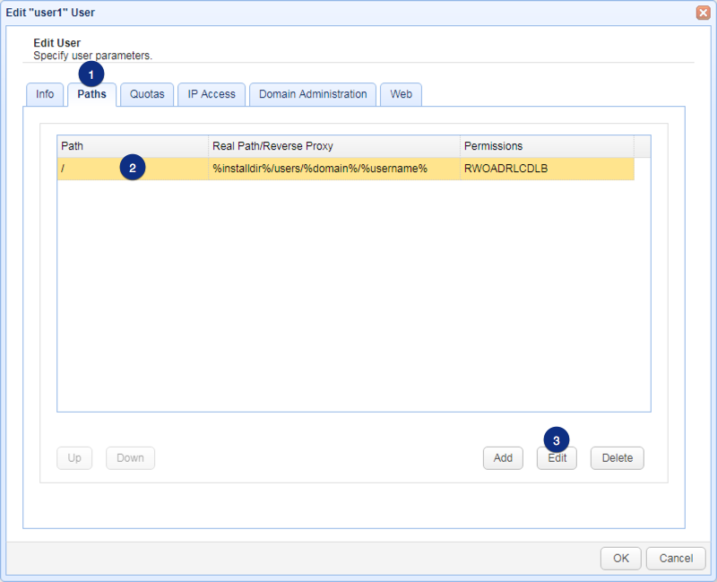Click the Down button to reorder paths
The width and height of the screenshot is (717, 582).
pos(130,458)
